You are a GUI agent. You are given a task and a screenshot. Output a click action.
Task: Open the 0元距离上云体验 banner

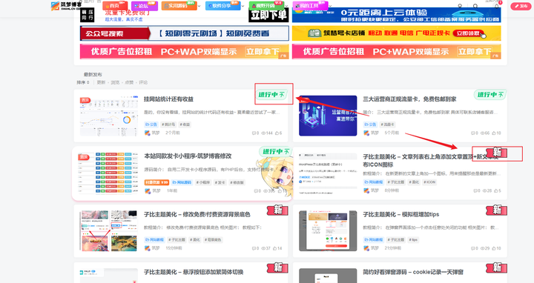[x=396, y=15]
